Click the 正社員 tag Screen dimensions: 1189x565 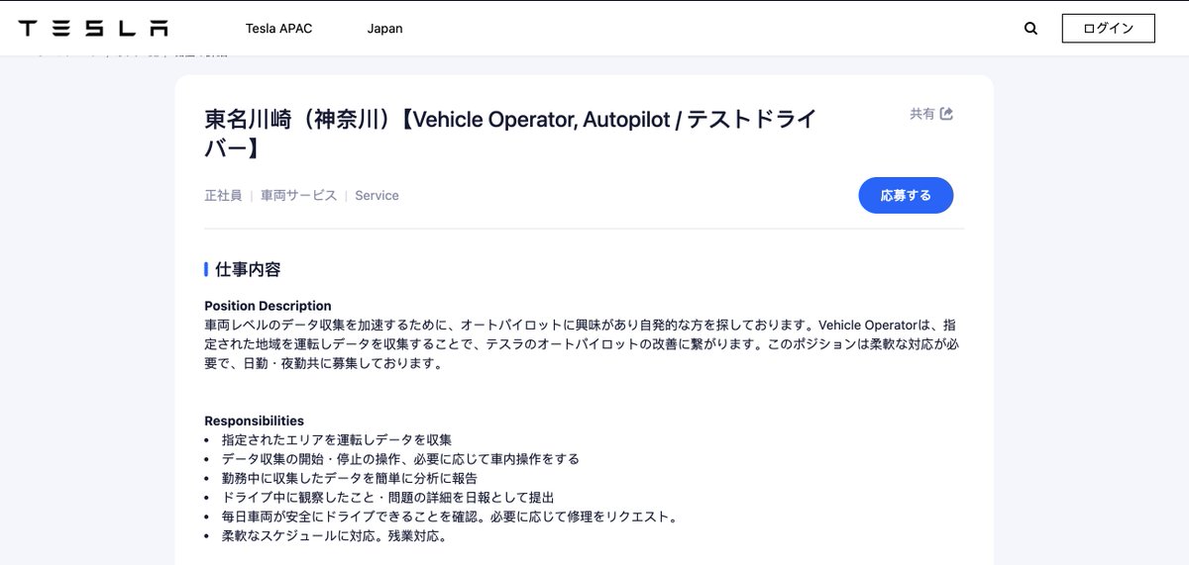223,196
